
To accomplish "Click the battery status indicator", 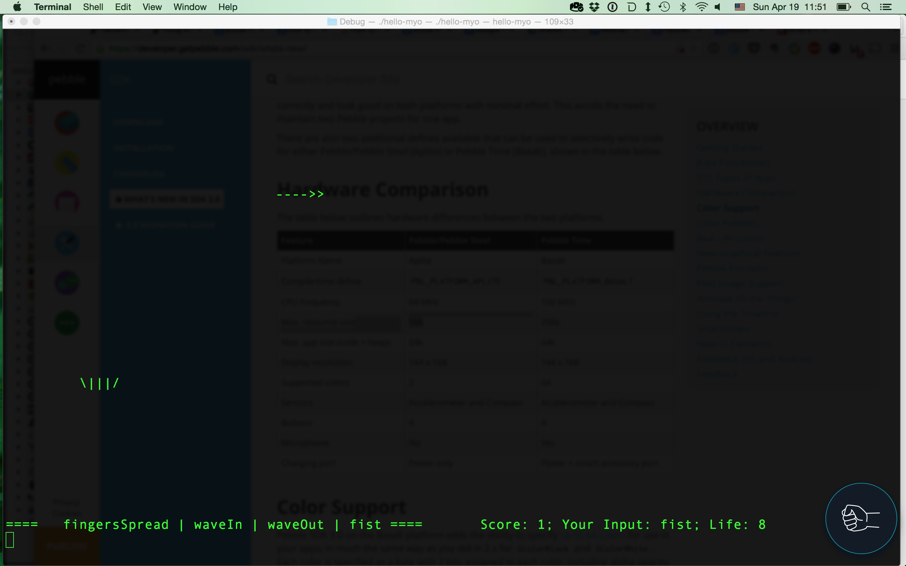I will [x=844, y=7].
